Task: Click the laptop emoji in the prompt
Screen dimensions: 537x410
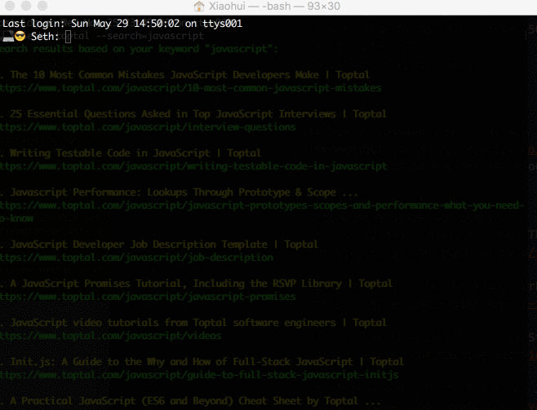Action: (x=8, y=36)
